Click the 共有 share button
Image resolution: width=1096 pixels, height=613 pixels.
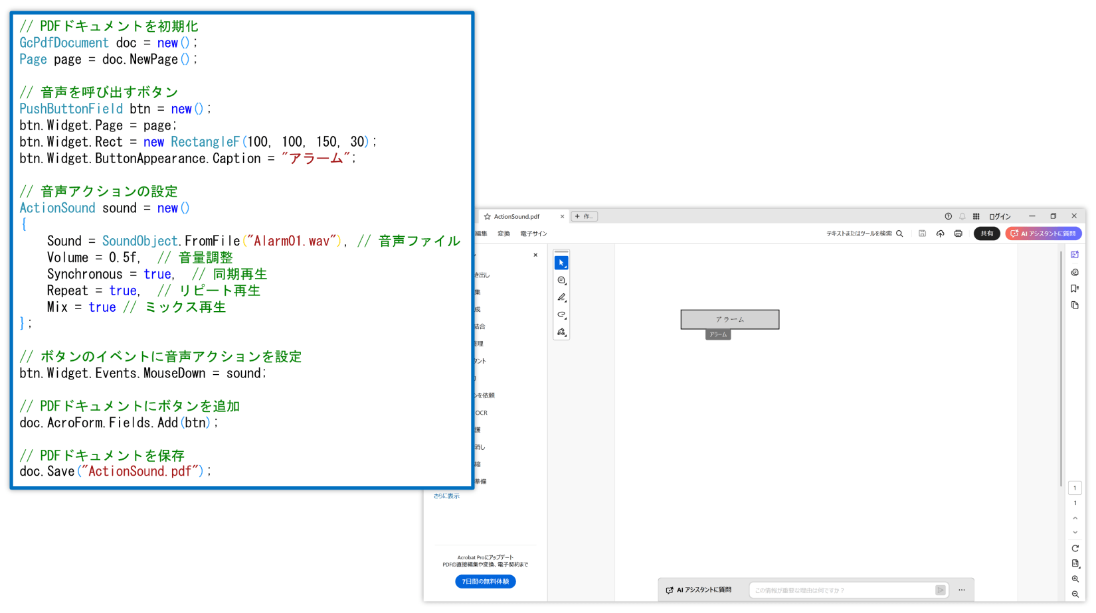pos(987,233)
